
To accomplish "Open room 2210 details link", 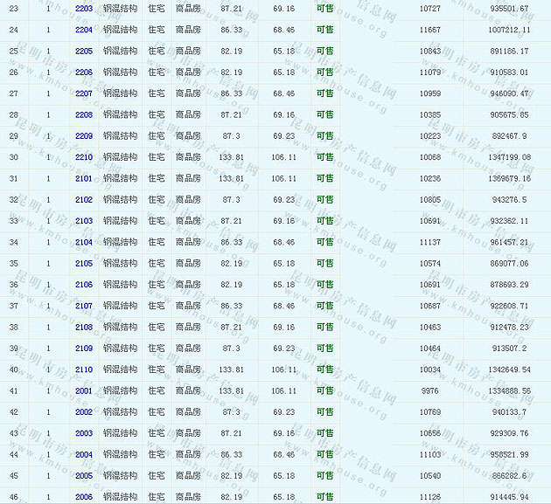I will pyautogui.click(x=84, y=157).
